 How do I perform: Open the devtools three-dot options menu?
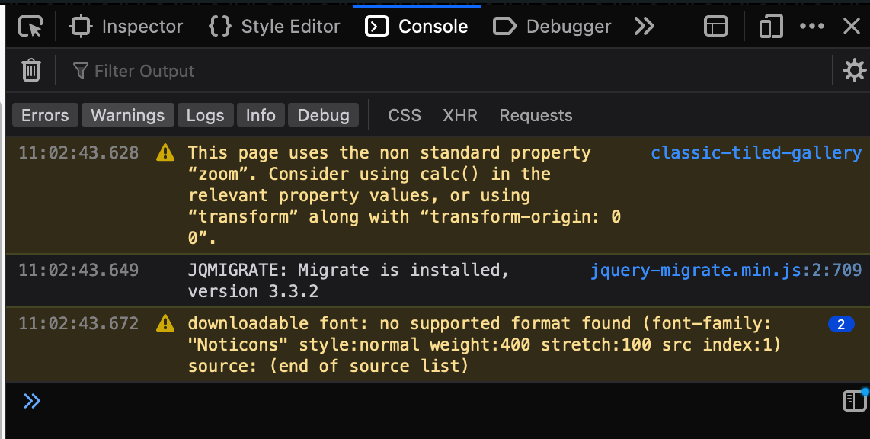click(812, 26)
